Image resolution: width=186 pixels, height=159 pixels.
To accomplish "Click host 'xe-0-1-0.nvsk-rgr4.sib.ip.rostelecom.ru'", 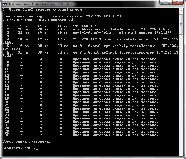I will pyautogui.click(x=116, y=46).
